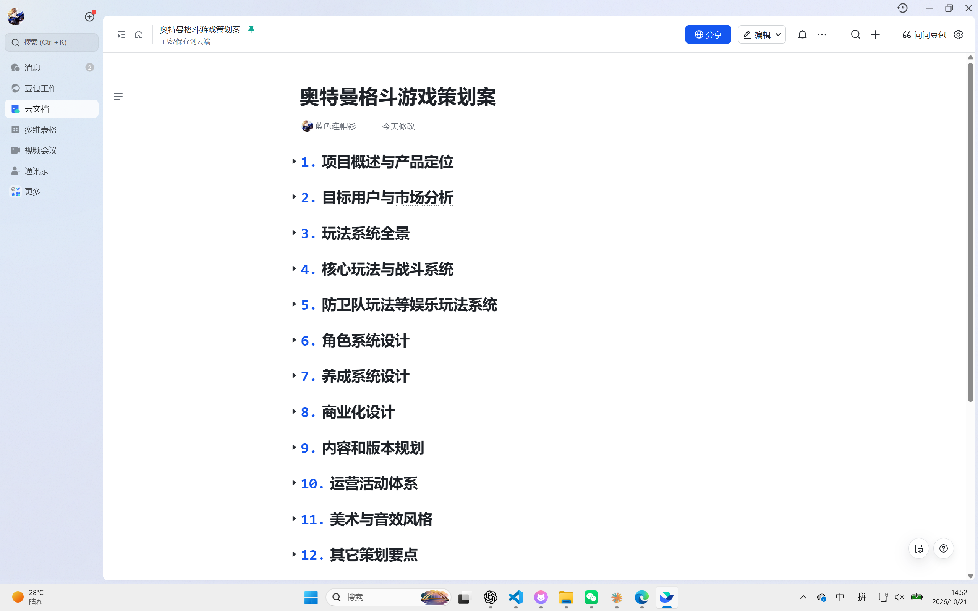
Task: Open the three-dot more options menu
Action: (822, 35)
